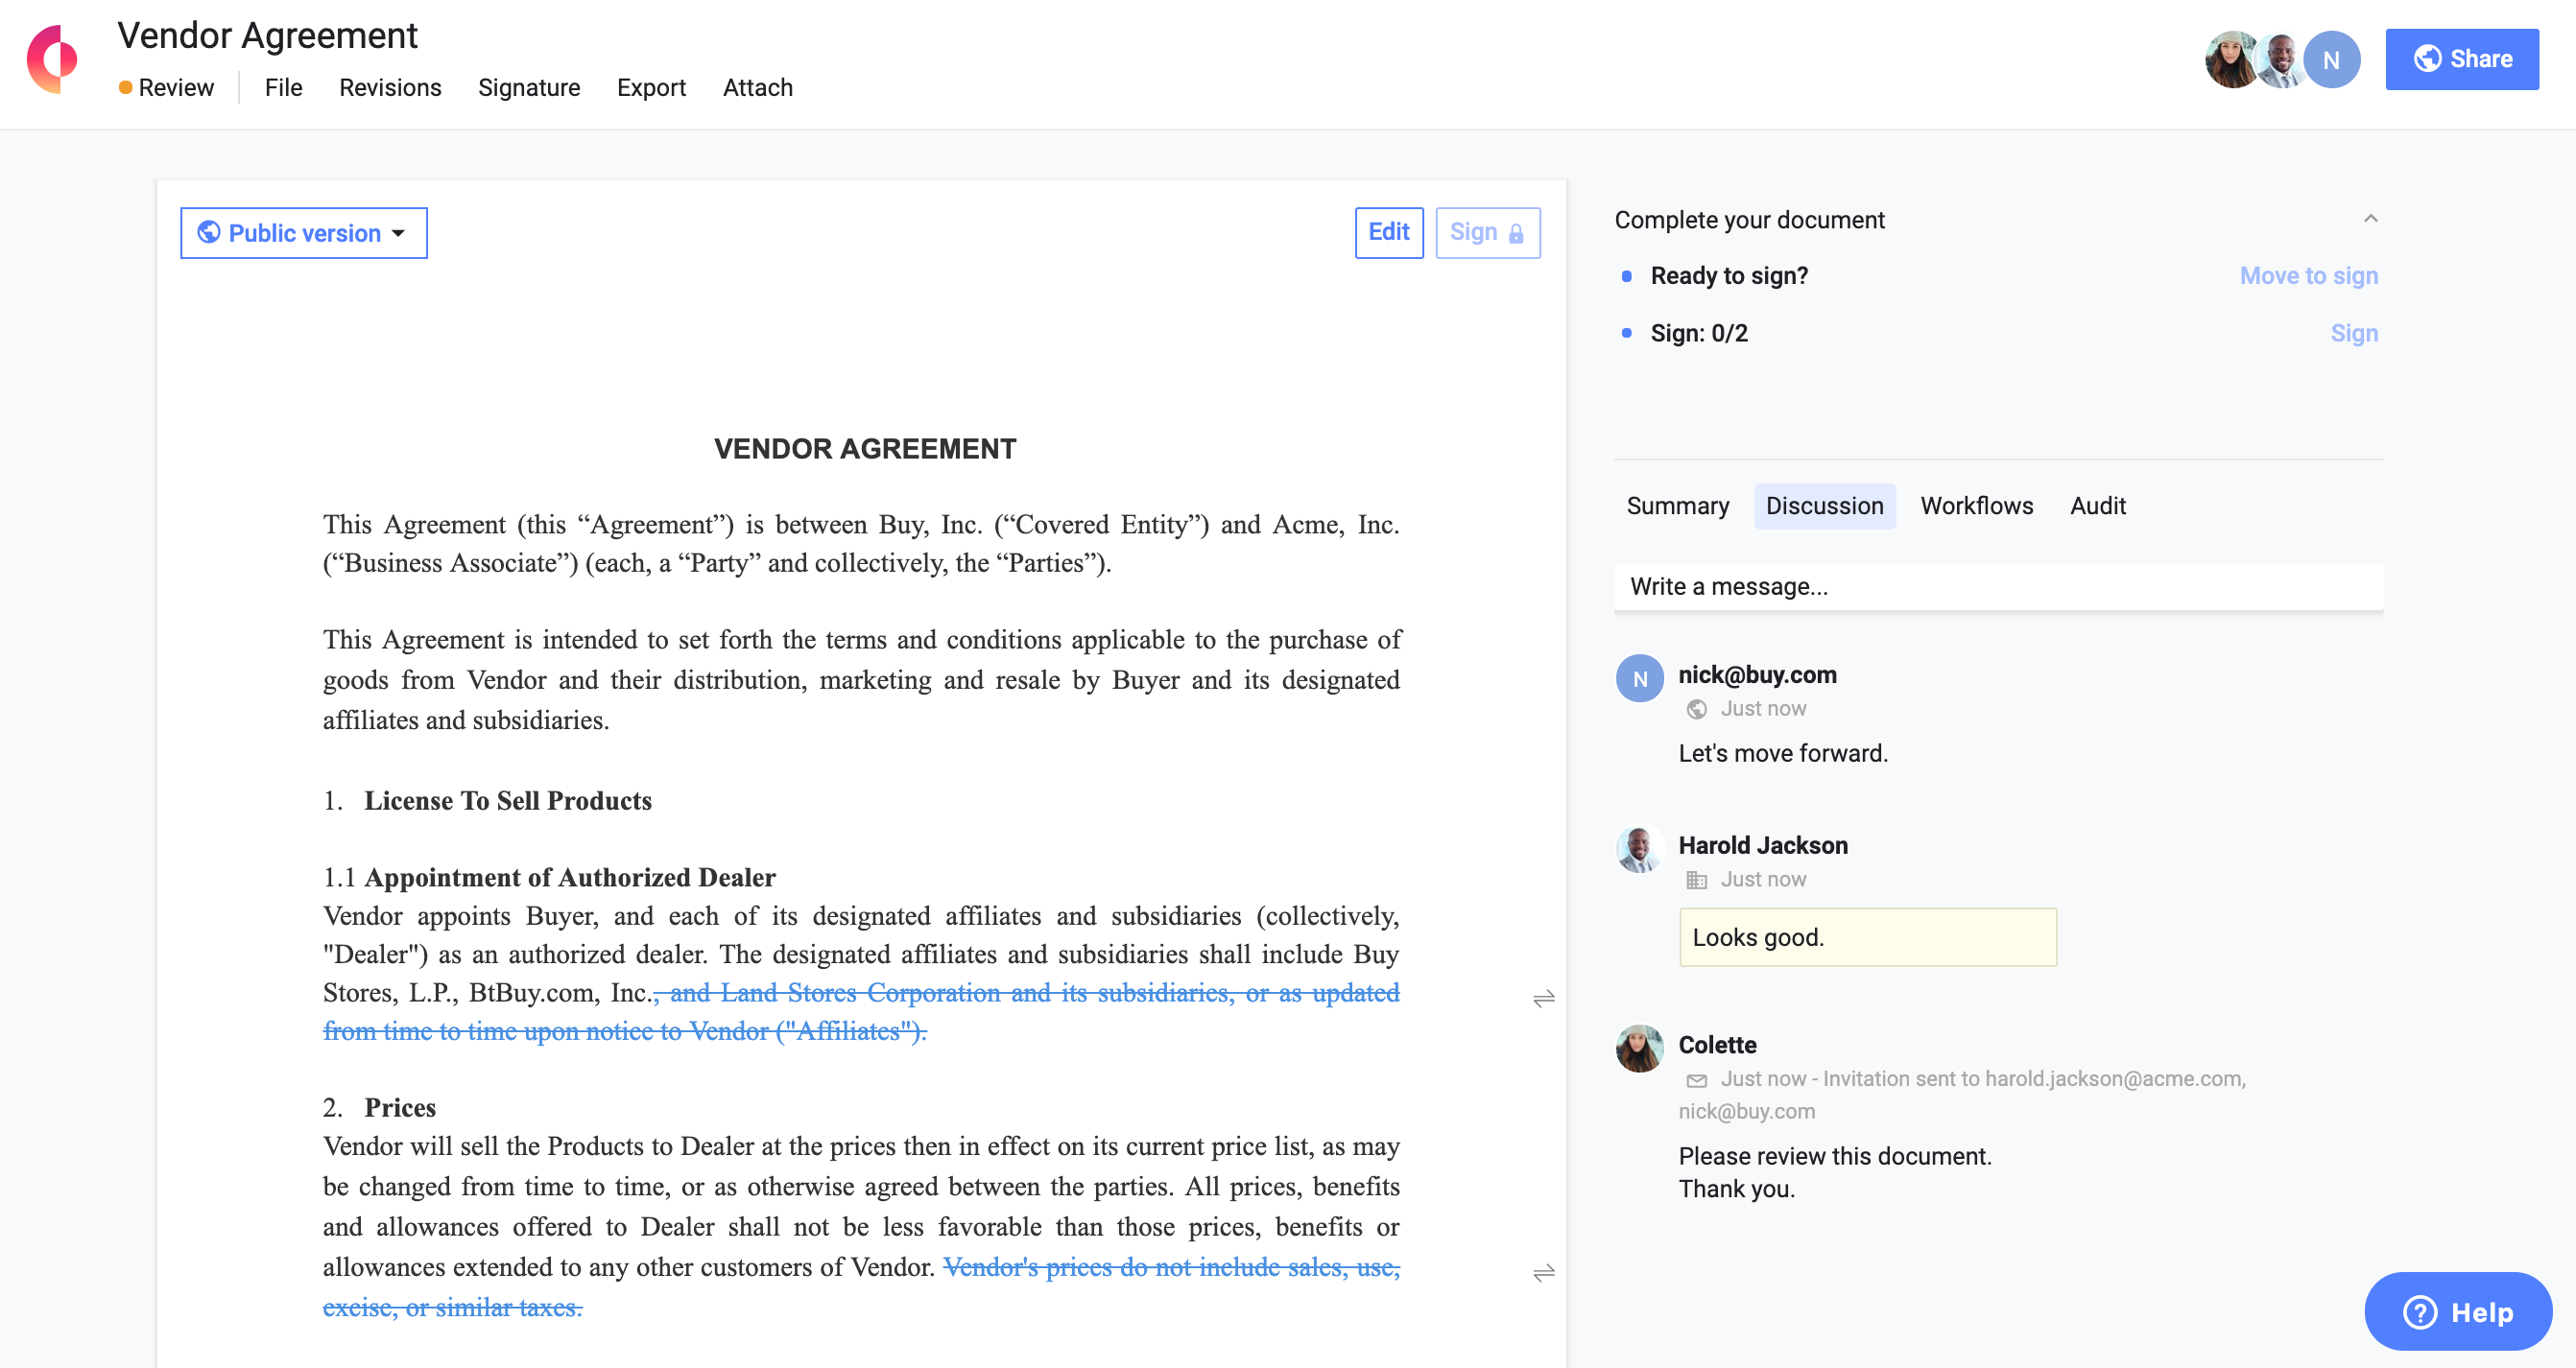Click the change-tracking arrows beside the Prices deletion

(1543, 1272)
